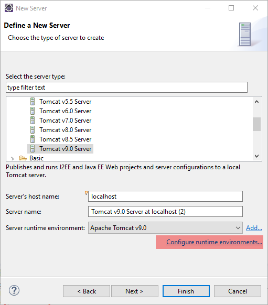Image resolution: width=268 pixels, height=305 pixels.
Task: Expand the Basic category tree node
Action: 13,159
